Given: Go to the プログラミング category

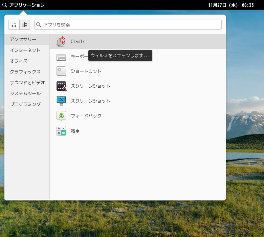Looking at the screenshot, I should pyautogui.click(x=25, y=104).
